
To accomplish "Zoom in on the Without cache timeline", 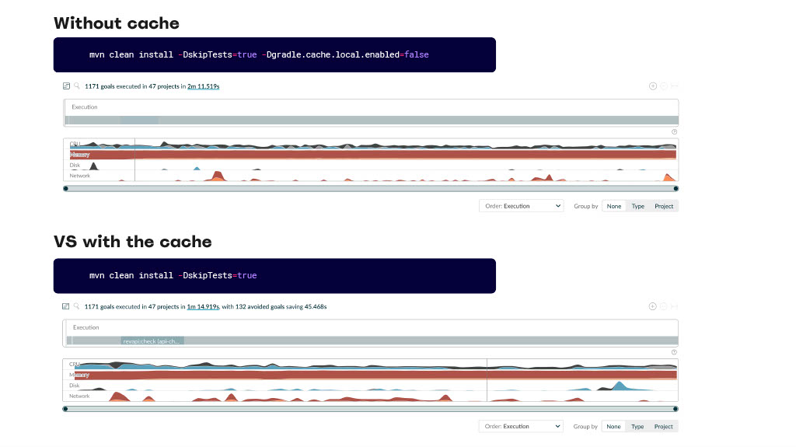I will [653, 86].
